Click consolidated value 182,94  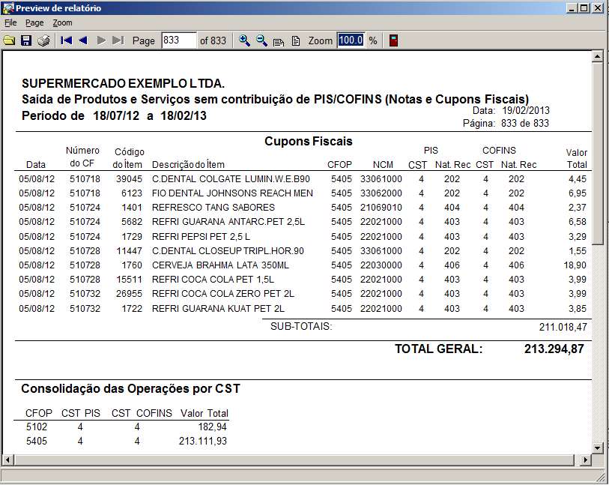tap(212, 427)
